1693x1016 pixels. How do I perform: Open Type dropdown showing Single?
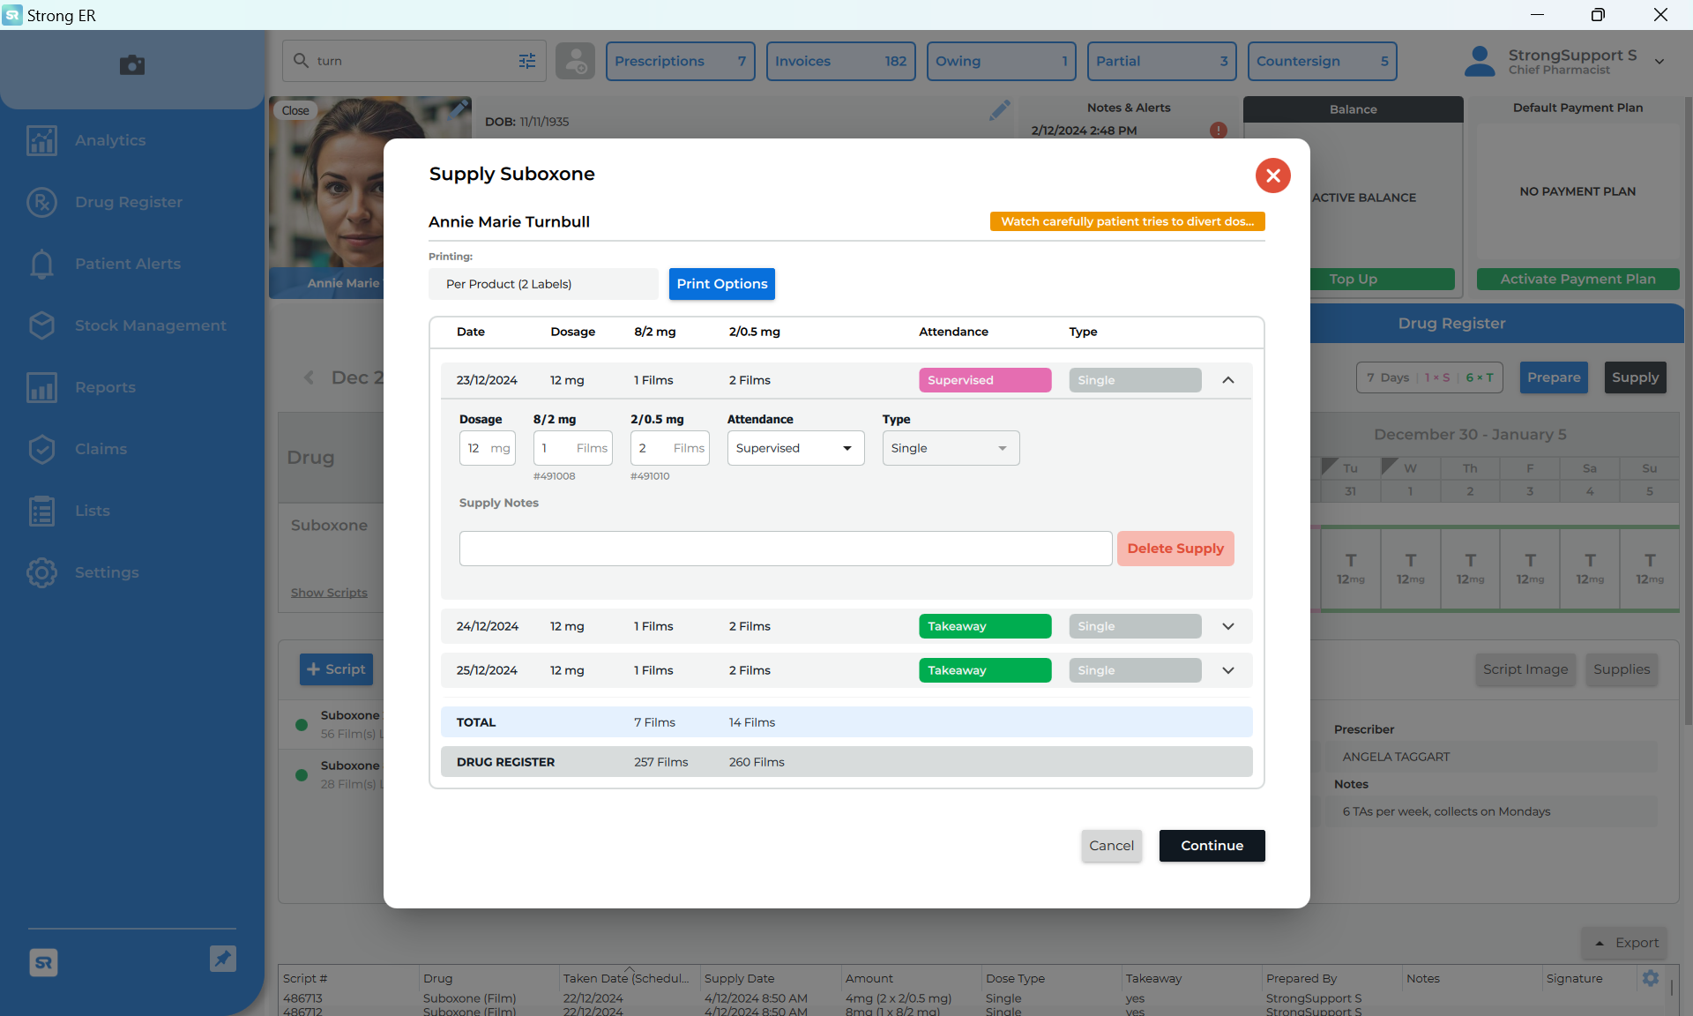[951, 448]
